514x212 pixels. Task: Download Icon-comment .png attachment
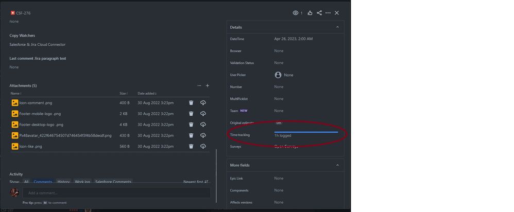coord(203,103)
